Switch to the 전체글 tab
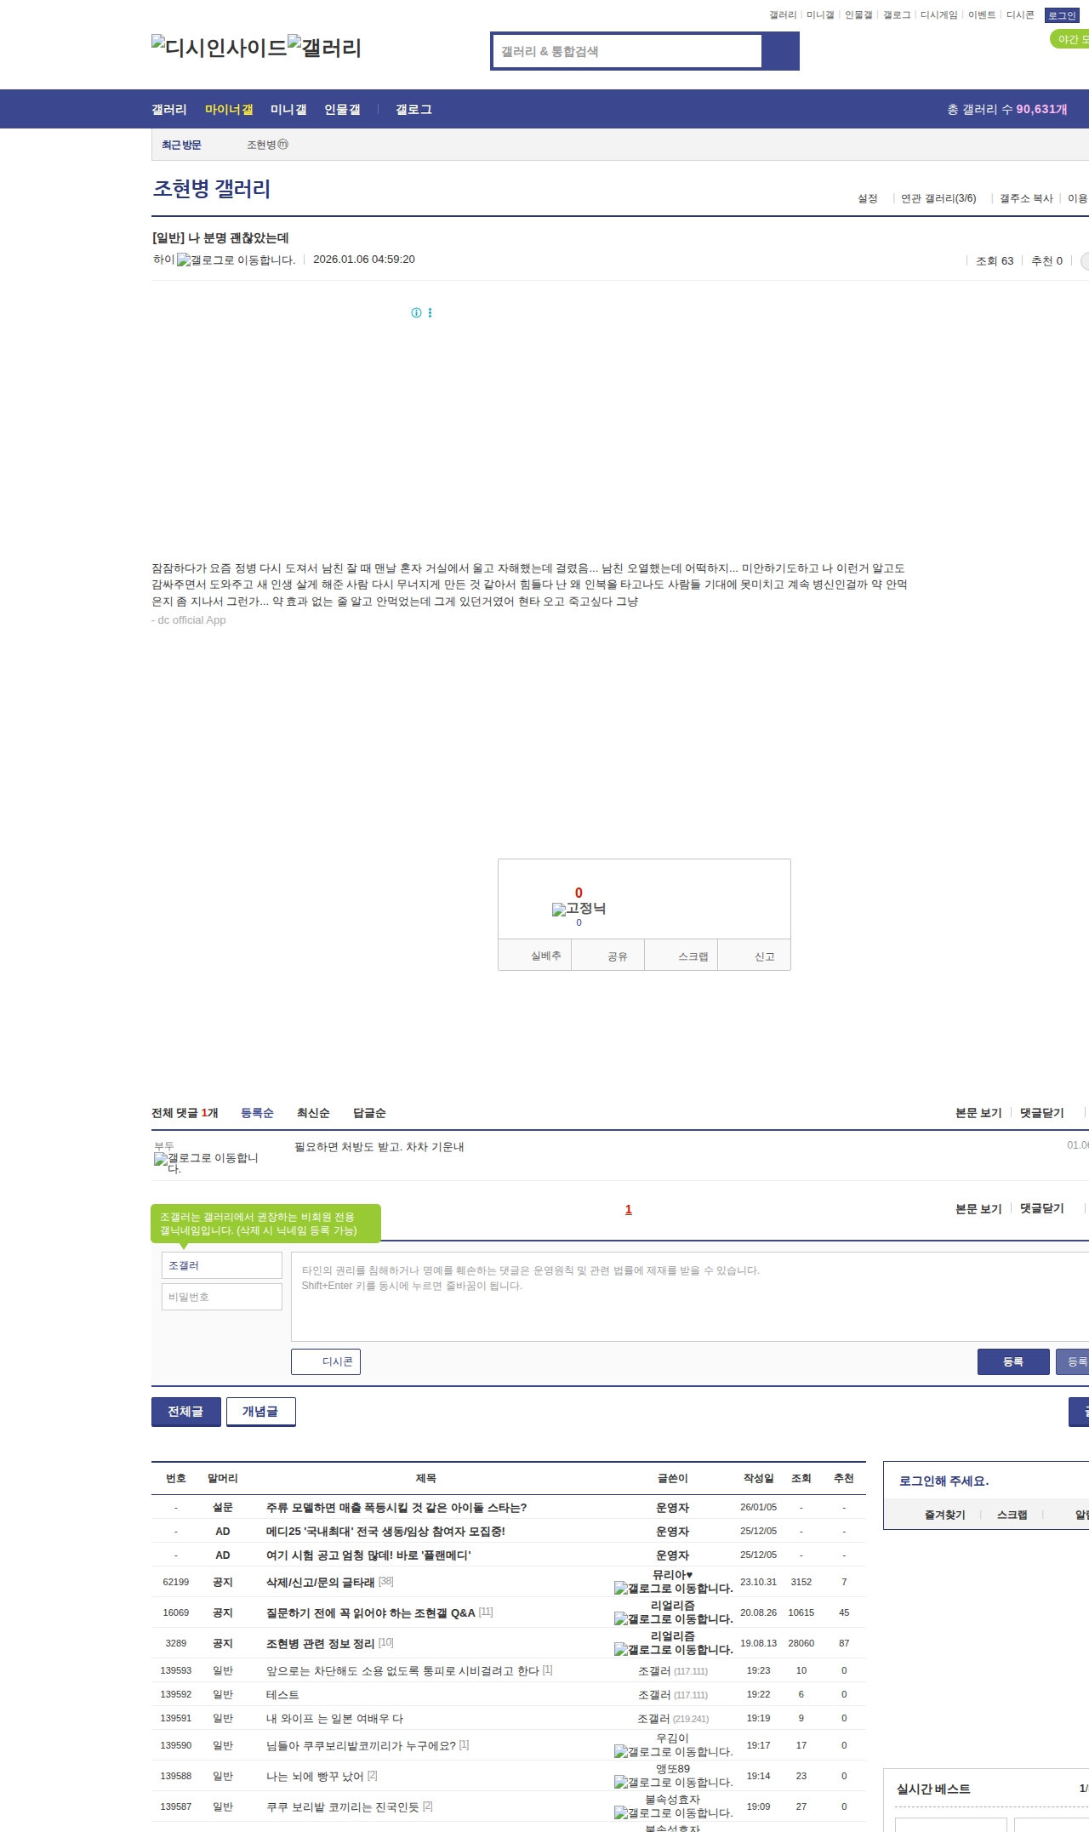Viewport: 1089px width, 1832px height. tap(186, 1412)
